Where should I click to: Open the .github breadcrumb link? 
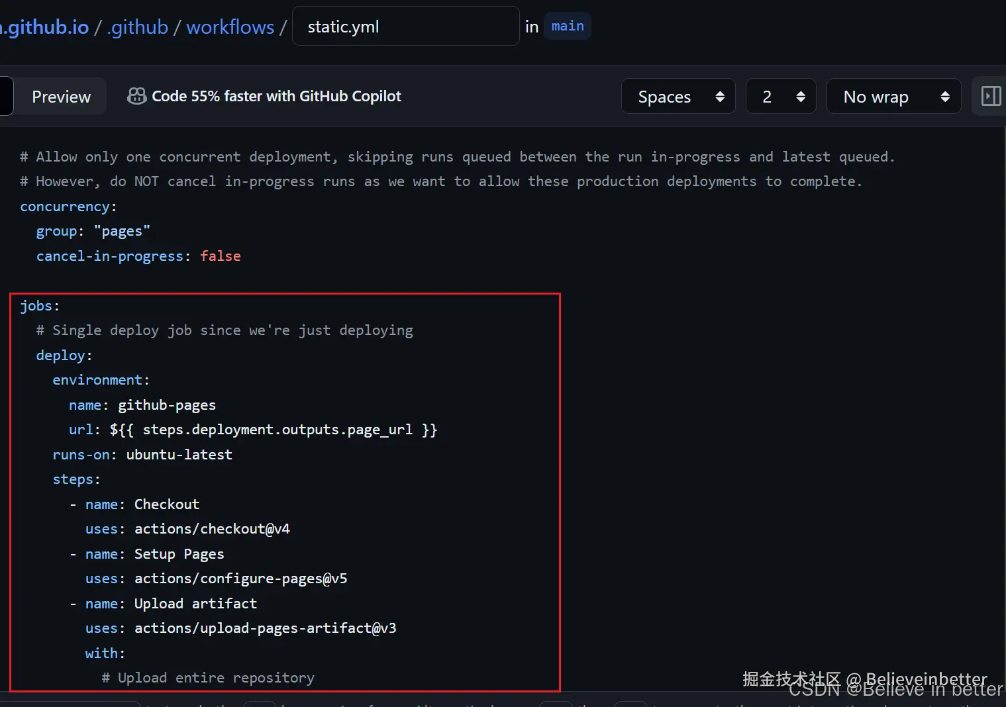coord(138,27)
